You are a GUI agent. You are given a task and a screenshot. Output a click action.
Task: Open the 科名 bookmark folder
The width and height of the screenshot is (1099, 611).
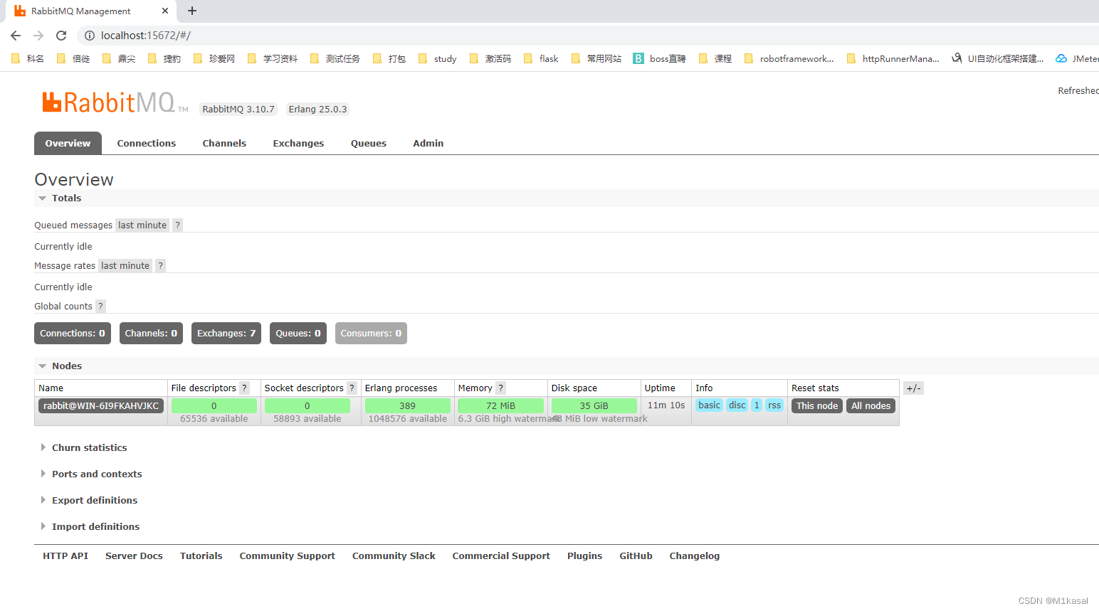click(x=28, y=58)
